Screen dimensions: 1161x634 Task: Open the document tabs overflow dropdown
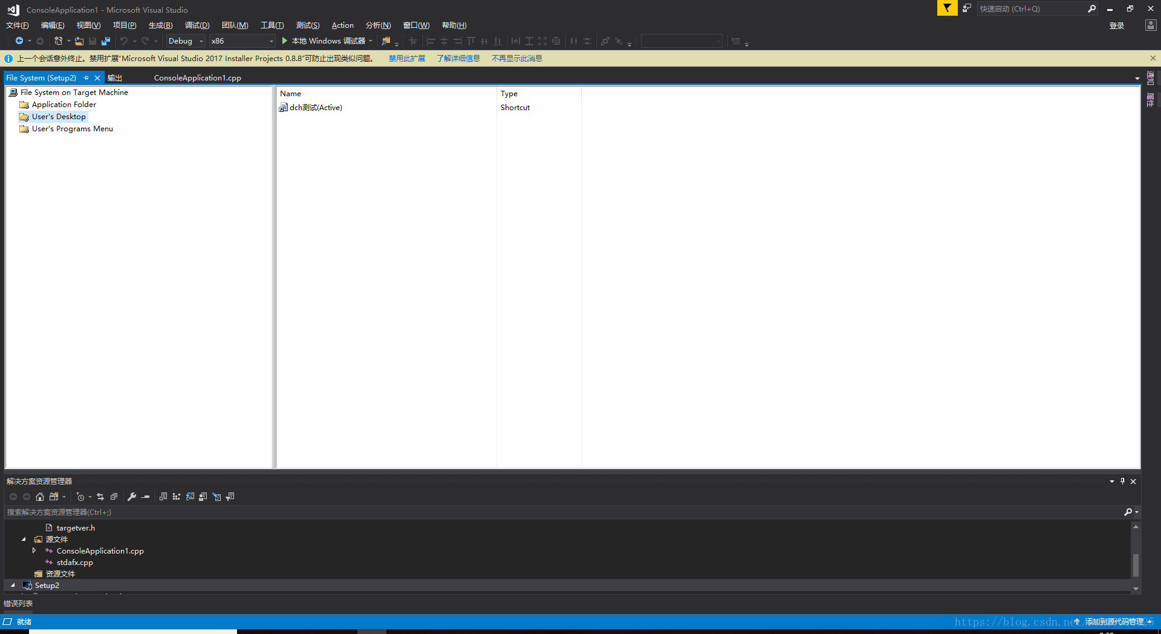[1137, 79]
